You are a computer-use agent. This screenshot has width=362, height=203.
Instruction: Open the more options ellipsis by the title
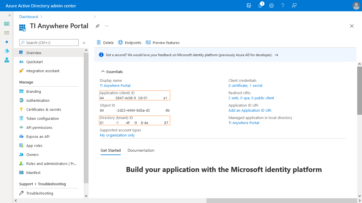point(107,26)
